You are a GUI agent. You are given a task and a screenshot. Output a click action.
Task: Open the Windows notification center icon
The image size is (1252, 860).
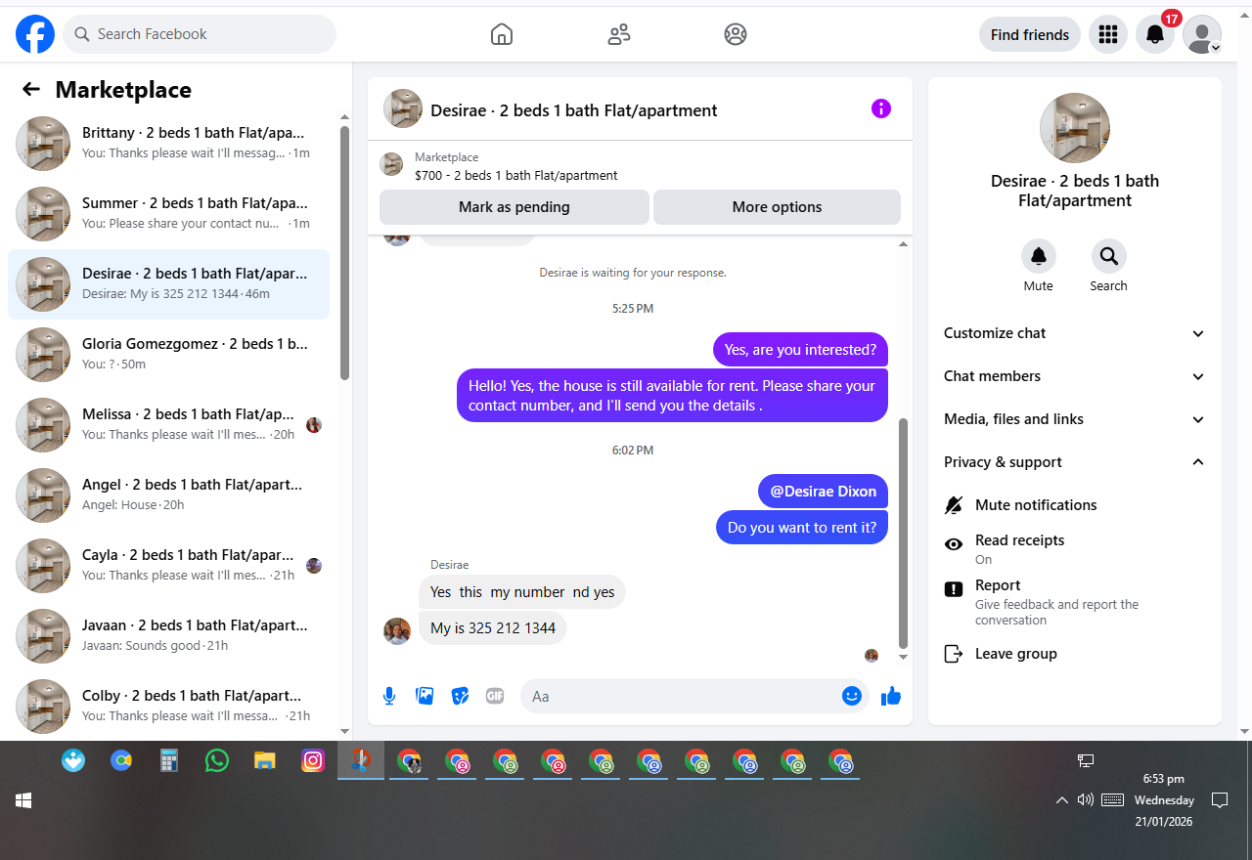click(1220, 800)
